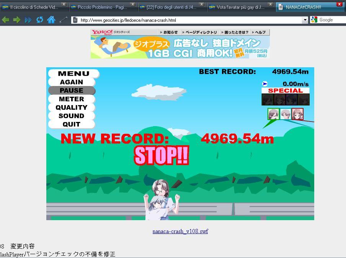Viewport: 346px width, 258px height.
Task: Select the red-framed character portrait
Action: tap(297, 114)
